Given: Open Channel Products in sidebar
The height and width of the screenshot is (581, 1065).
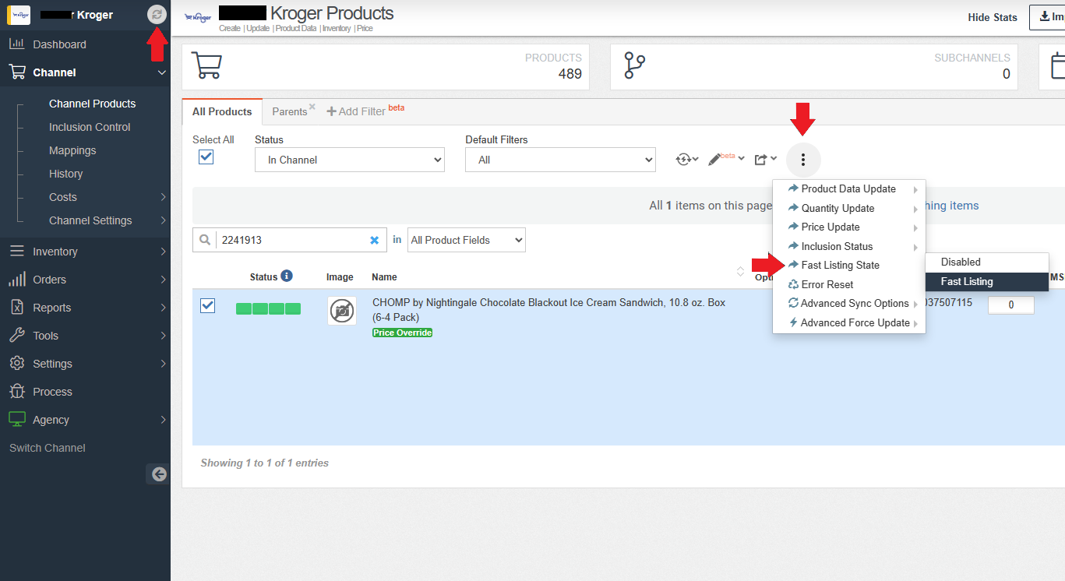Looking at the screenshot, I should click(92, 104).
